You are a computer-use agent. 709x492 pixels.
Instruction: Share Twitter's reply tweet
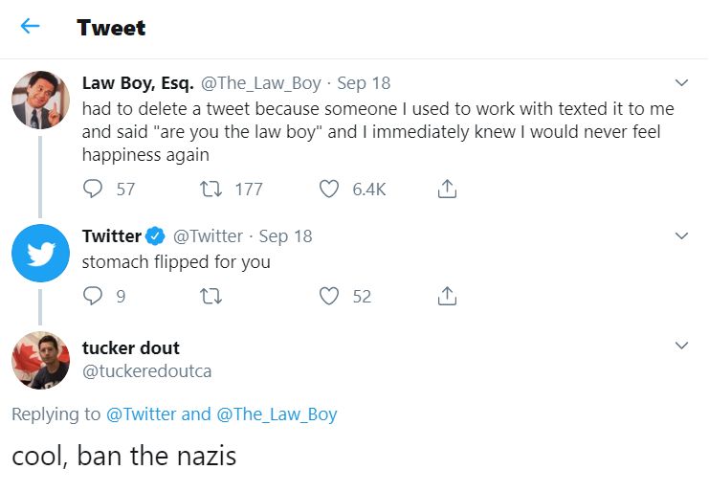pos(447,296)
